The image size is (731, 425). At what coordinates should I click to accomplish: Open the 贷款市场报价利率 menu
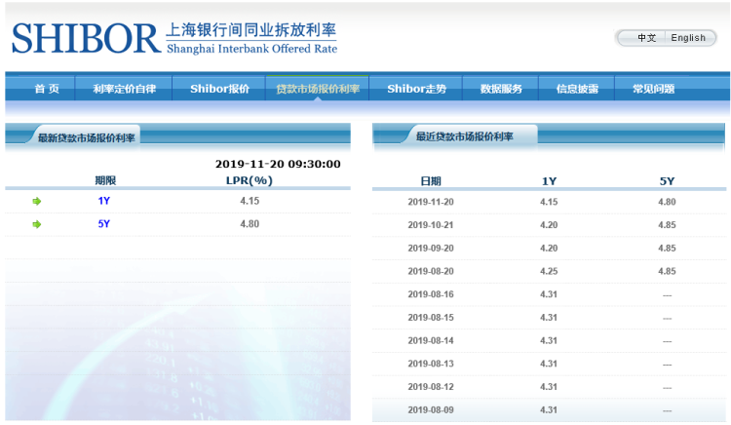(318, 89)
